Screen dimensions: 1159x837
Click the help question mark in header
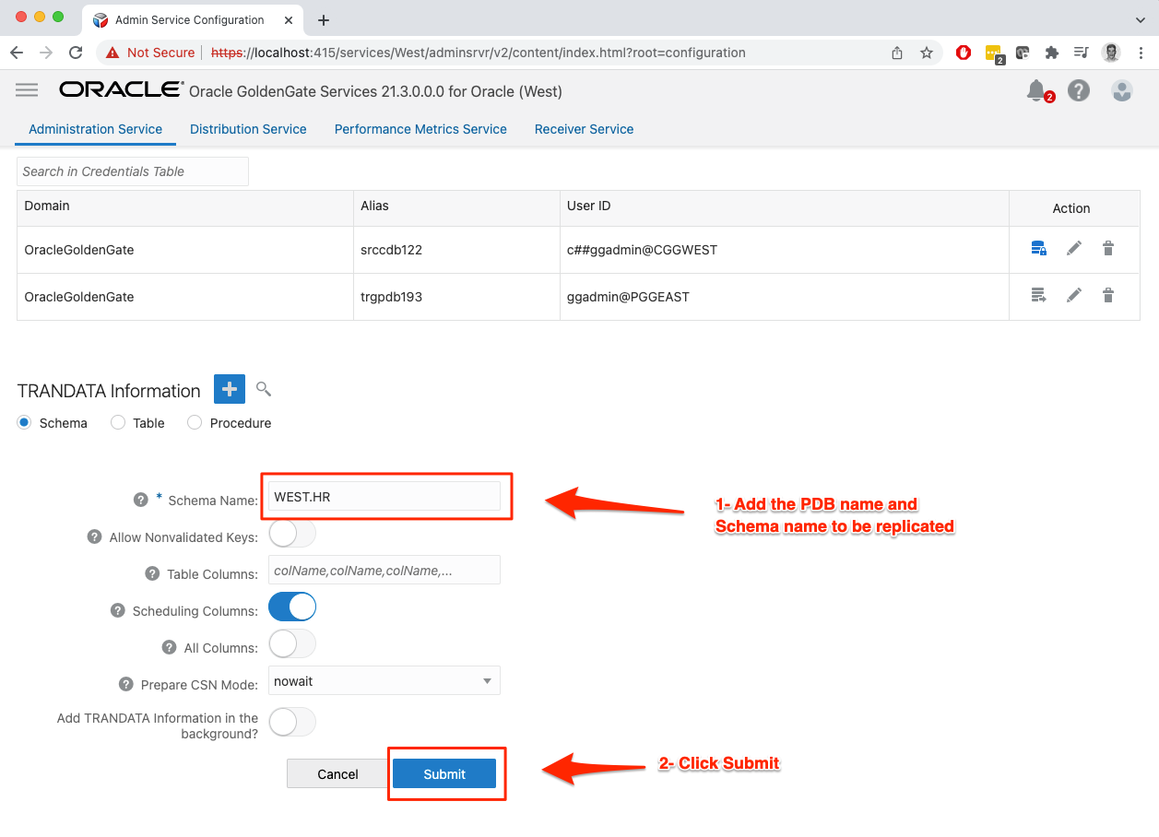1078,90
